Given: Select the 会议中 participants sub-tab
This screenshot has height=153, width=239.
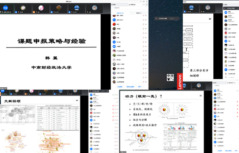Looking at the screenshot, I should coord(119,13).
